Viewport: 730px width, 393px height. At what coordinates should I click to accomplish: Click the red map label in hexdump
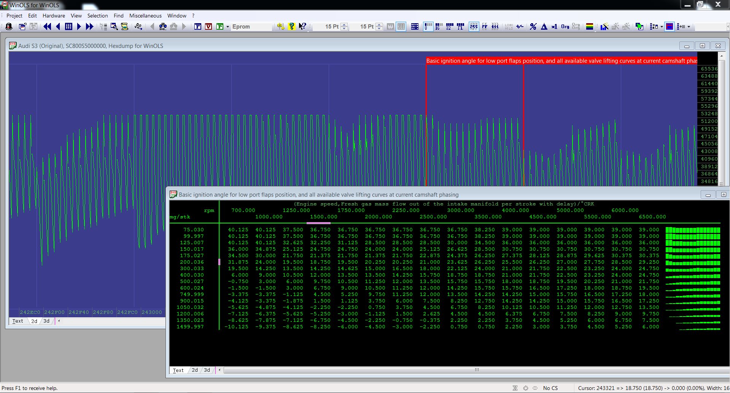561,61
